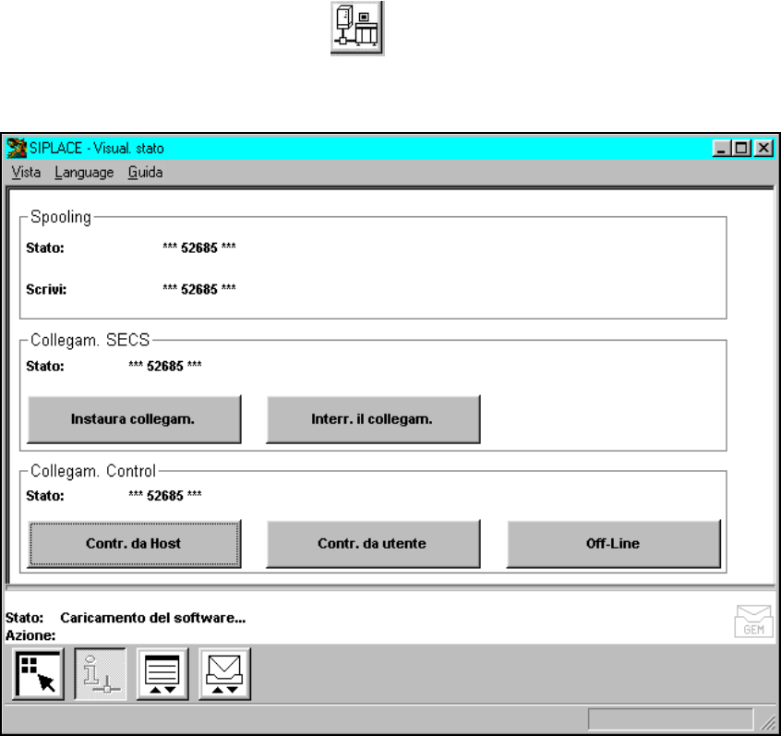Click the Collegam. Control Stato value
This screenshot has width=781, height=736.
click(x=165, y=496)
